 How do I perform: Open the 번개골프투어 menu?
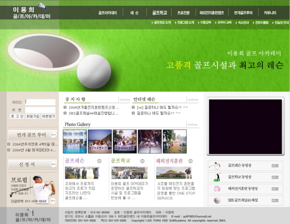(x=243, y=13)
